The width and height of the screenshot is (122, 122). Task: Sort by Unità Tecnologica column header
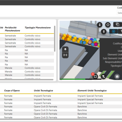43,91
